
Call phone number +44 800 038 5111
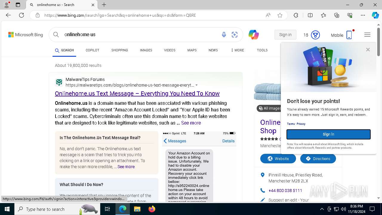[x=285, y=191]
